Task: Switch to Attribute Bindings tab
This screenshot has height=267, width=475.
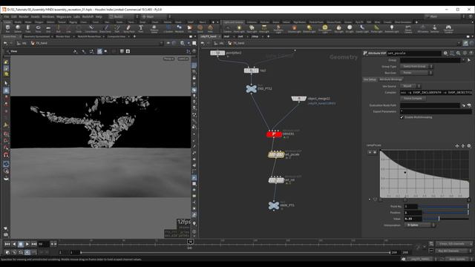Action: [391, 79]
